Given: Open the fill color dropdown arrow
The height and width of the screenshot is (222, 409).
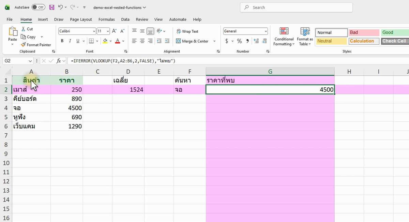Looking at the screenshot, I should tap(111, 41).
